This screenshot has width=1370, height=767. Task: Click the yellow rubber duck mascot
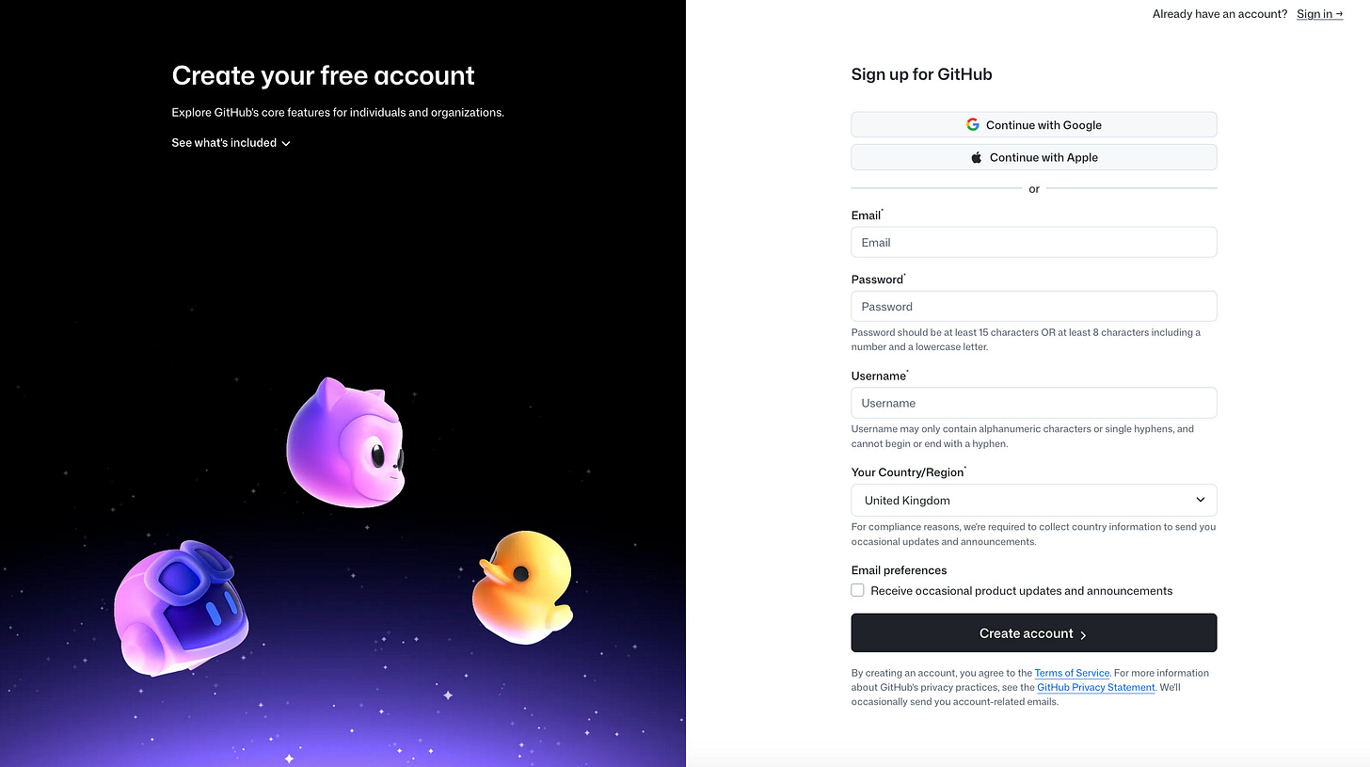(522, 587)
